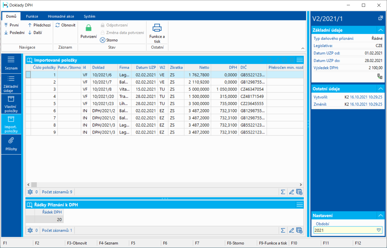Select the row with document 10/2021/8
Screen dimensions: 387x248
tap(165, 89)
